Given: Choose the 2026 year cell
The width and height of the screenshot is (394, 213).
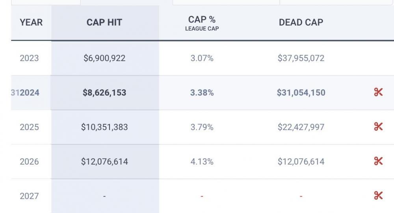Looking at the screenshot, I should tap(30, 161).
